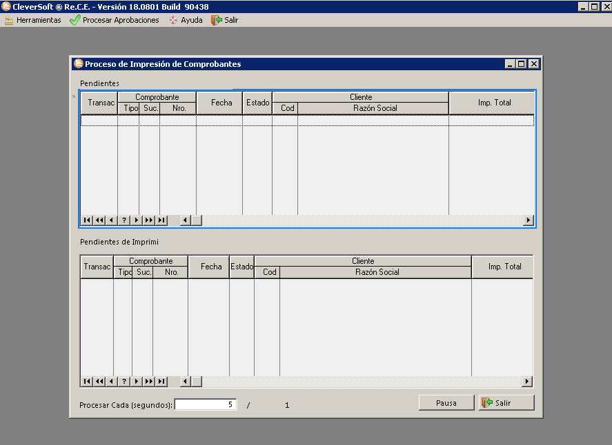
Task: Jump to next page in Pendientes de Imprimir grid
Action: [149, 382]
